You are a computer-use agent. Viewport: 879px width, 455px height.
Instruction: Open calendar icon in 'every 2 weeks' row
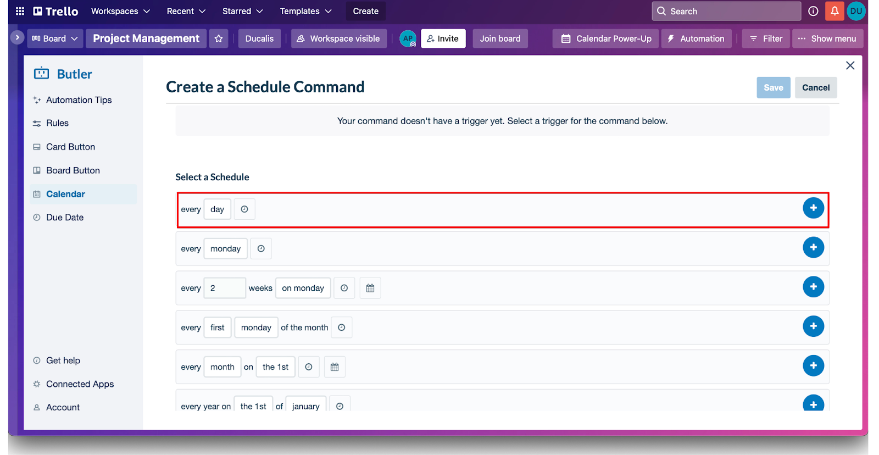370,288
